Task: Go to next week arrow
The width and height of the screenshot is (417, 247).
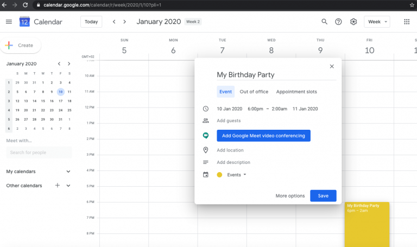Action: (x=125, y=22)
